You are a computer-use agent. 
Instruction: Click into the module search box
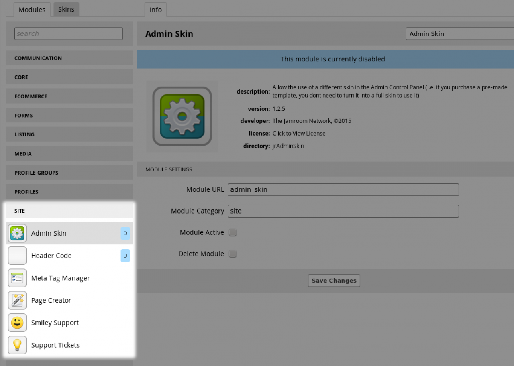coord(69,34)
